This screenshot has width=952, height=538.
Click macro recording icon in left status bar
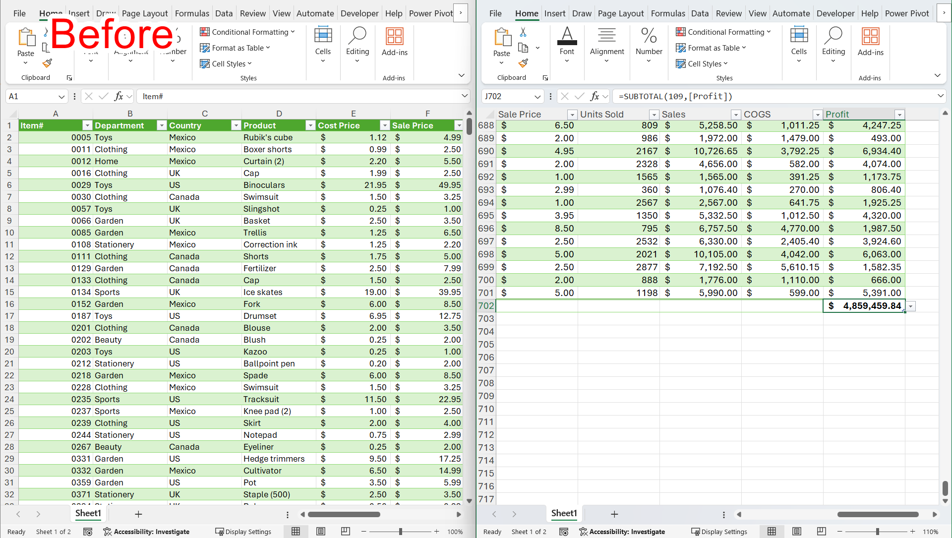pyautogui.click(x=88, y=532)
